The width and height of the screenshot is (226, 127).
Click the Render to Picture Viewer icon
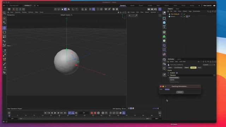(x=152, y=9)
